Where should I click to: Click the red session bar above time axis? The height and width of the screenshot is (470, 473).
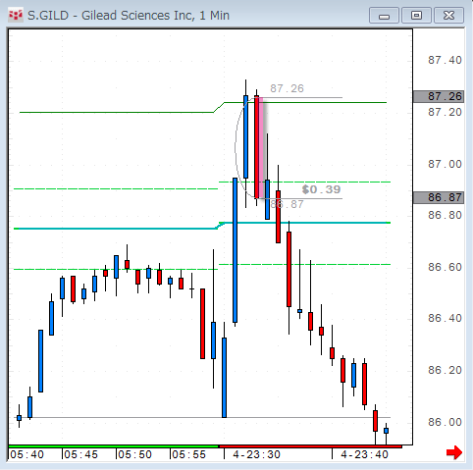[310, 446]
